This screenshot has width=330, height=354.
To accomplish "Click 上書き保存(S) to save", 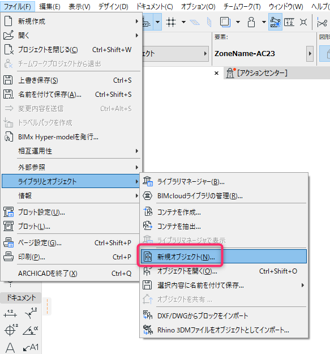I will pyautogui.click(x=71, y=80).
